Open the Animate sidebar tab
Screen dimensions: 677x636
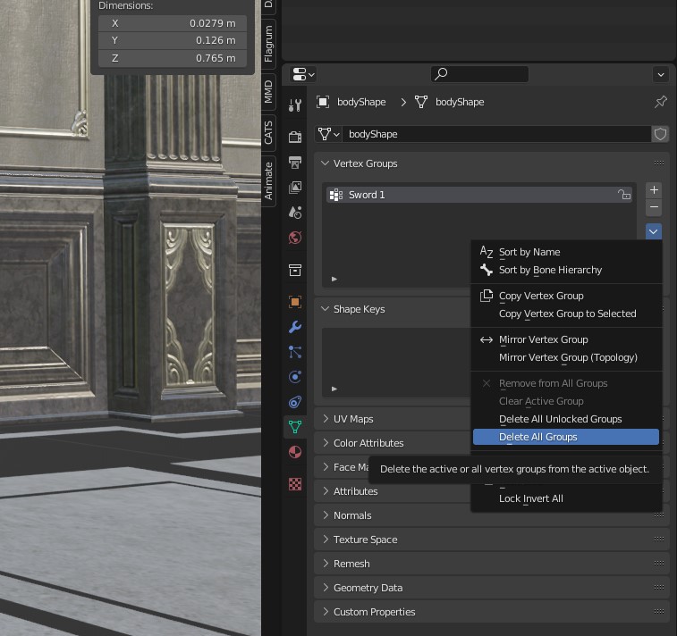268,181
